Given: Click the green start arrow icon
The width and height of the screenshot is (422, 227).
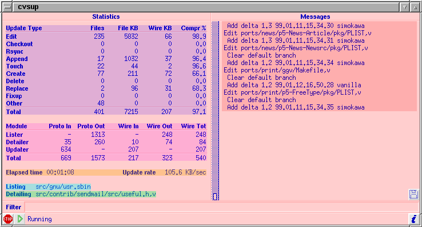Looking at the screenshot, I should tap(20, 219).
